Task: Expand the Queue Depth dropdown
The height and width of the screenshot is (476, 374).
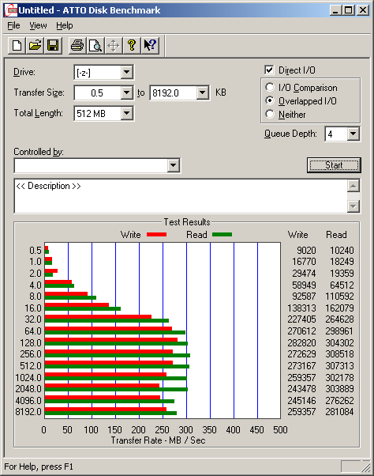Action: pyautogui.click(x=353, y=134)
